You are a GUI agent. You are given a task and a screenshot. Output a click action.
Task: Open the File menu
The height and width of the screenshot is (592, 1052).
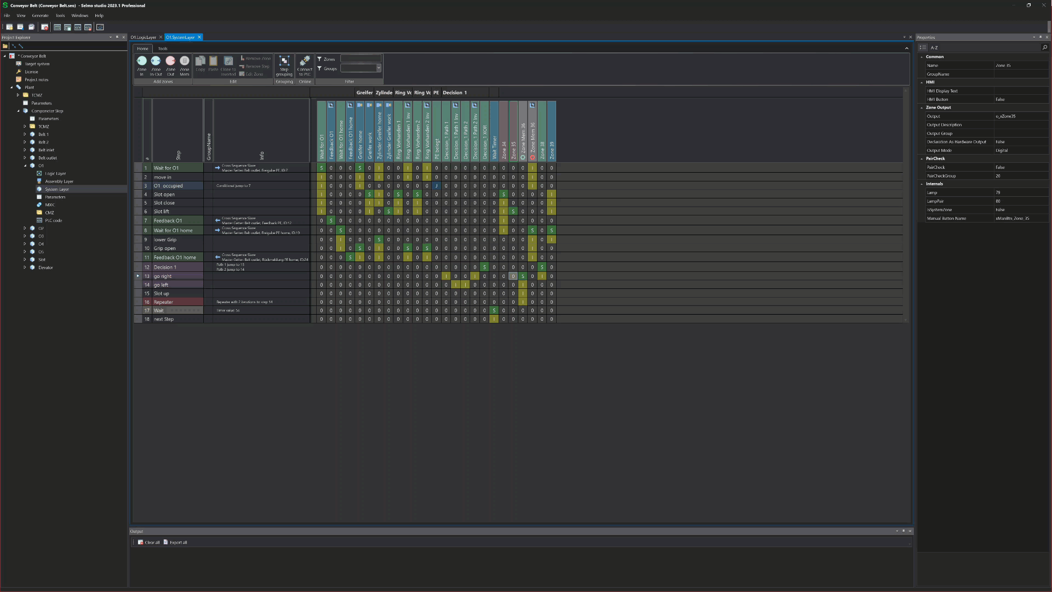click(x=7, y=15)
